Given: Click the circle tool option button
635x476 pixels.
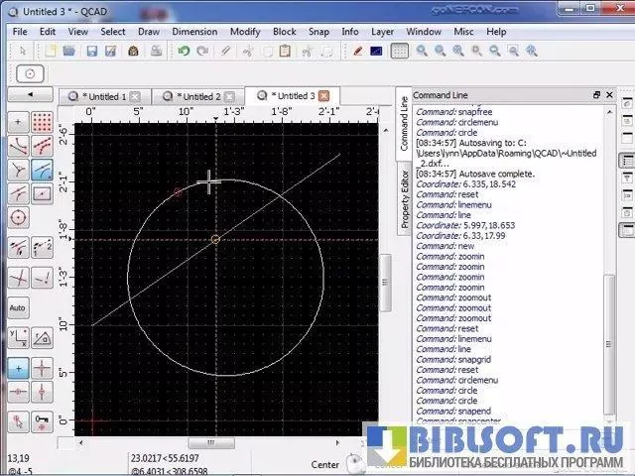Looking at the screenshot, I should 31,74.
